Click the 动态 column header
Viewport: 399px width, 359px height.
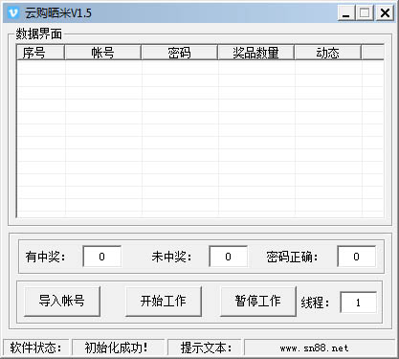(x=327, y=53)
